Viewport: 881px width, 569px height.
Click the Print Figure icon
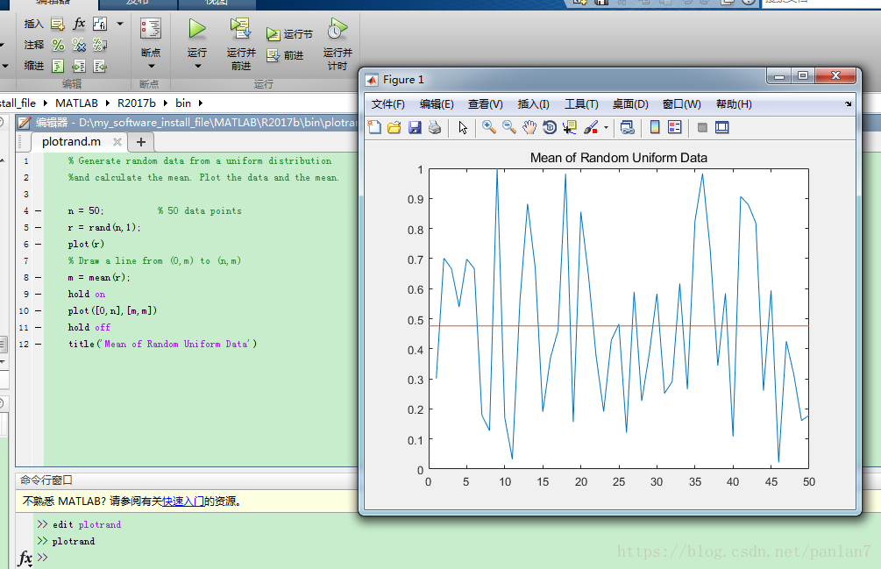click(435, 128)
